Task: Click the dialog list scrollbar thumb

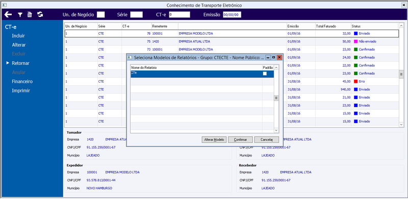Action: tap(276, 98)
